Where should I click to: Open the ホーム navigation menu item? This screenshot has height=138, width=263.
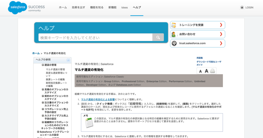(x=63, y=7)
